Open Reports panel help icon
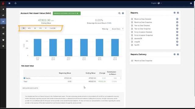Screen dimensions: 195x109 coord(178,13)
